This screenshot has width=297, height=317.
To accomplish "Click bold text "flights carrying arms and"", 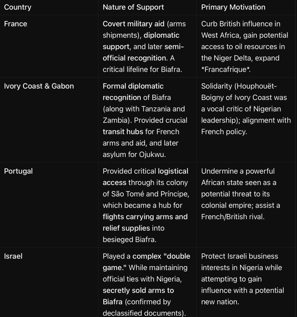I will pyautogui.click(x=145, y=217).
